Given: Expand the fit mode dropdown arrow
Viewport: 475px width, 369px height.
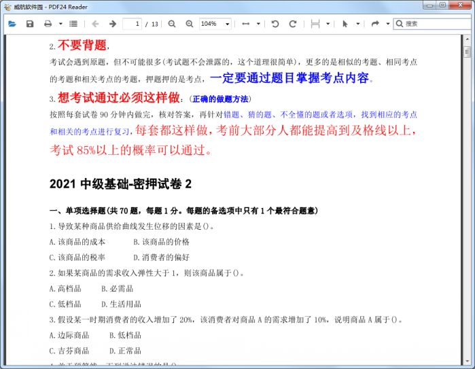Looking at the screenshot, I should 258,24.
